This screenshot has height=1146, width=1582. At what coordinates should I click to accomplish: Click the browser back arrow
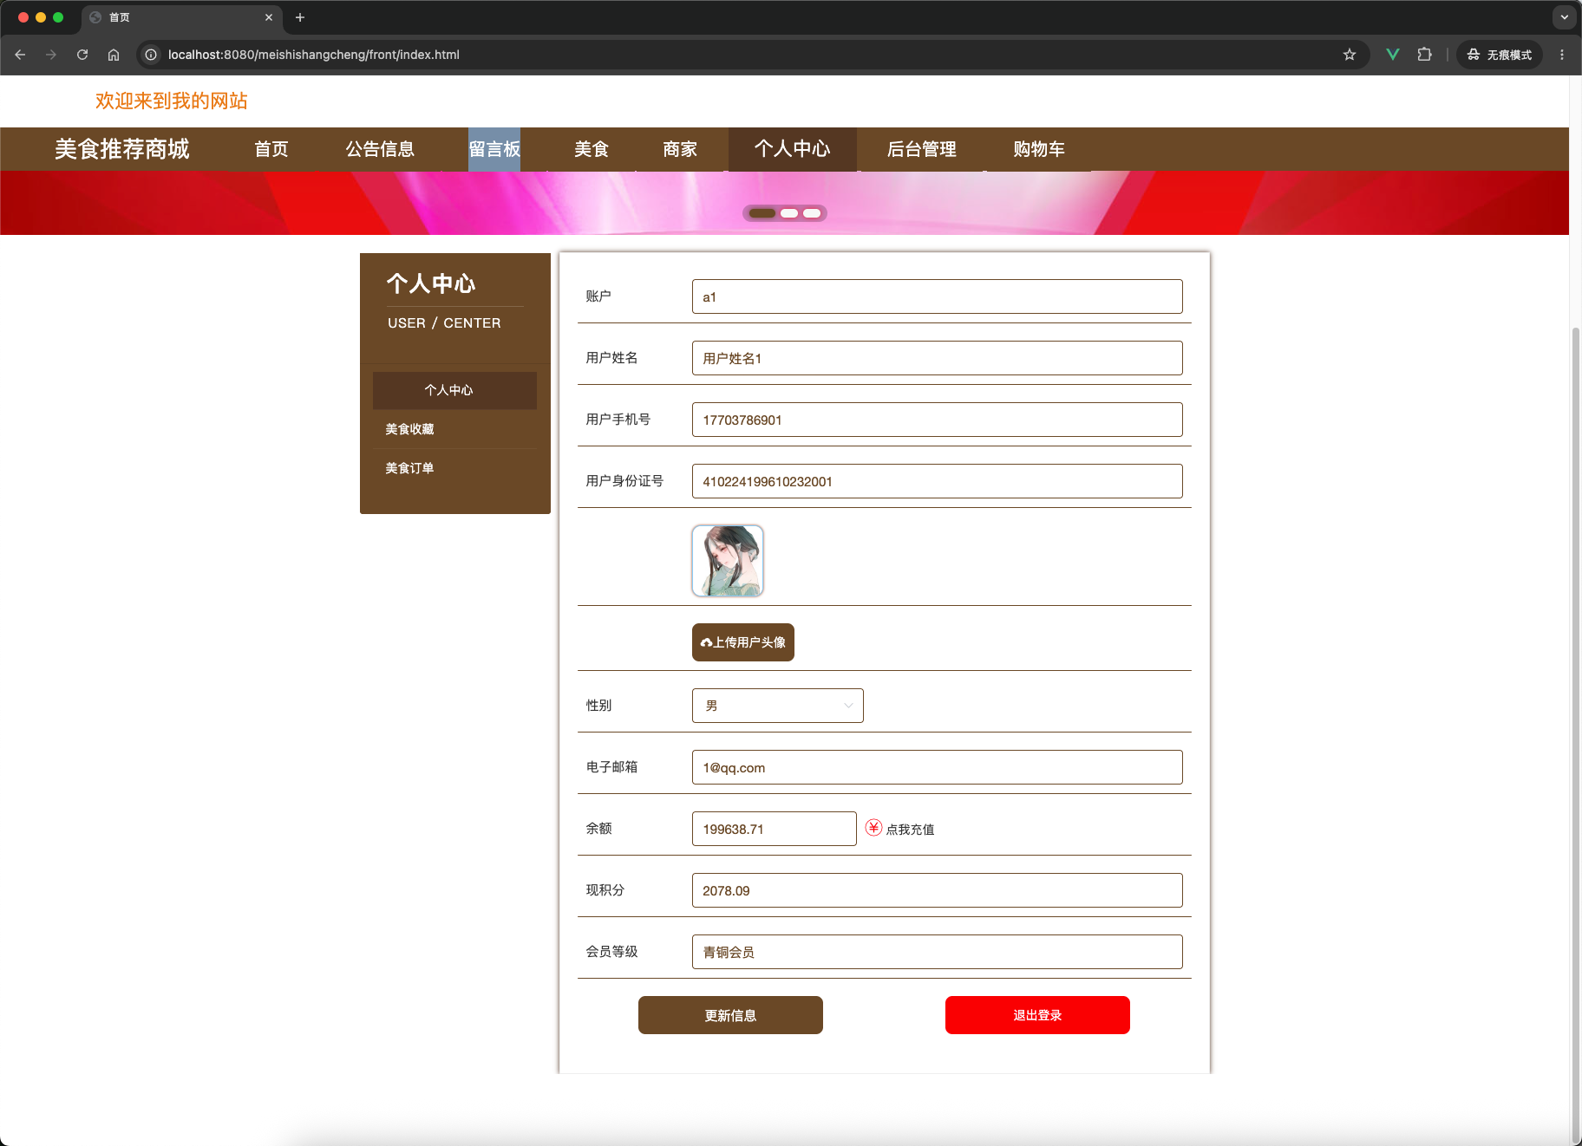point(20,55)
